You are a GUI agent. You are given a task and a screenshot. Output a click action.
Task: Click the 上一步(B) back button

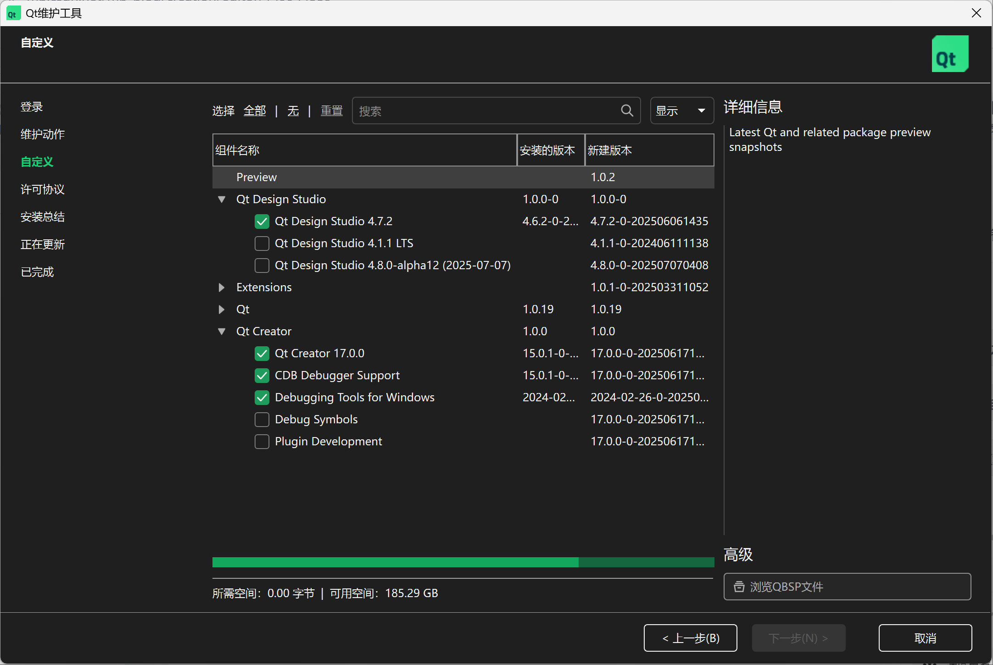pyautogui.click(x=690, y=638)
